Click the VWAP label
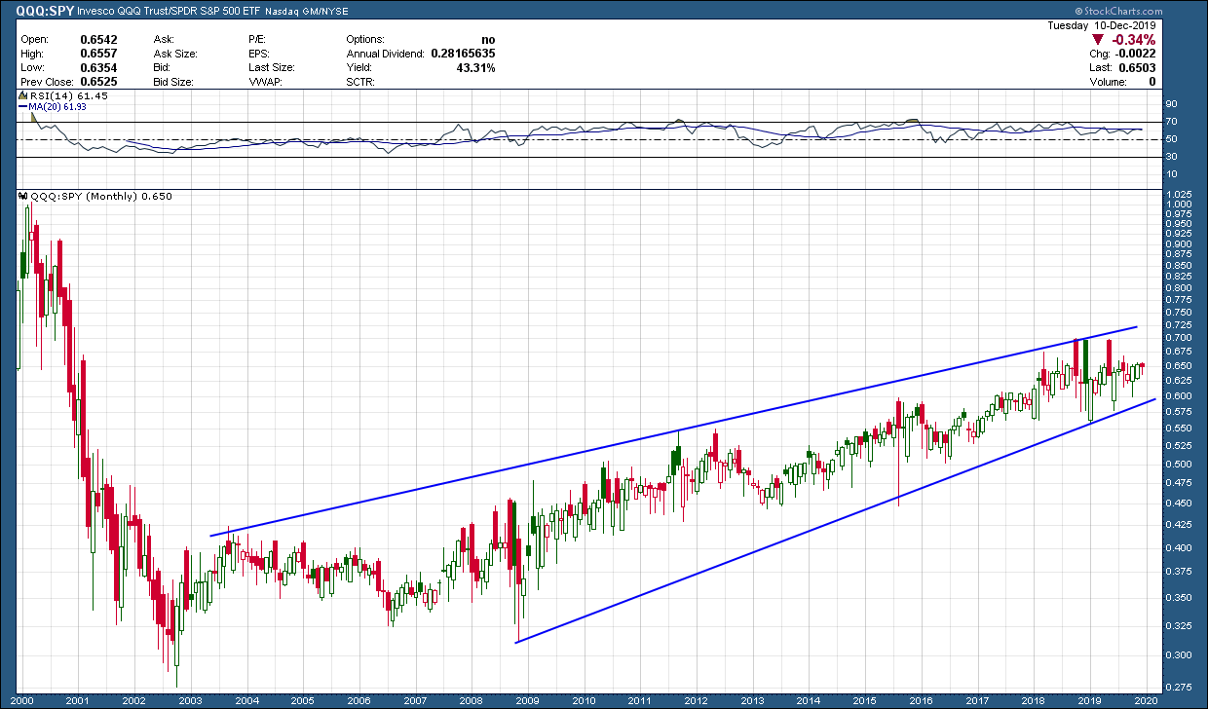 tap(266, 83)
